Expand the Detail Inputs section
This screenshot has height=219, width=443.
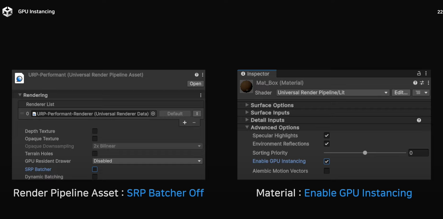pos(247,120)
